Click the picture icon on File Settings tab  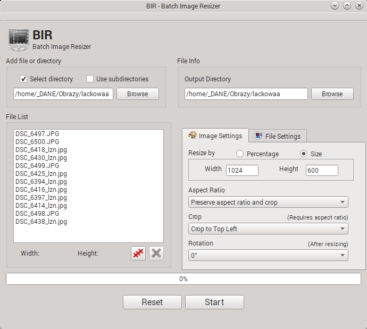point(258,136)
